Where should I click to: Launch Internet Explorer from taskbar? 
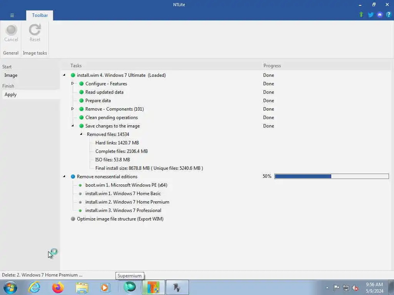[34, 287]
